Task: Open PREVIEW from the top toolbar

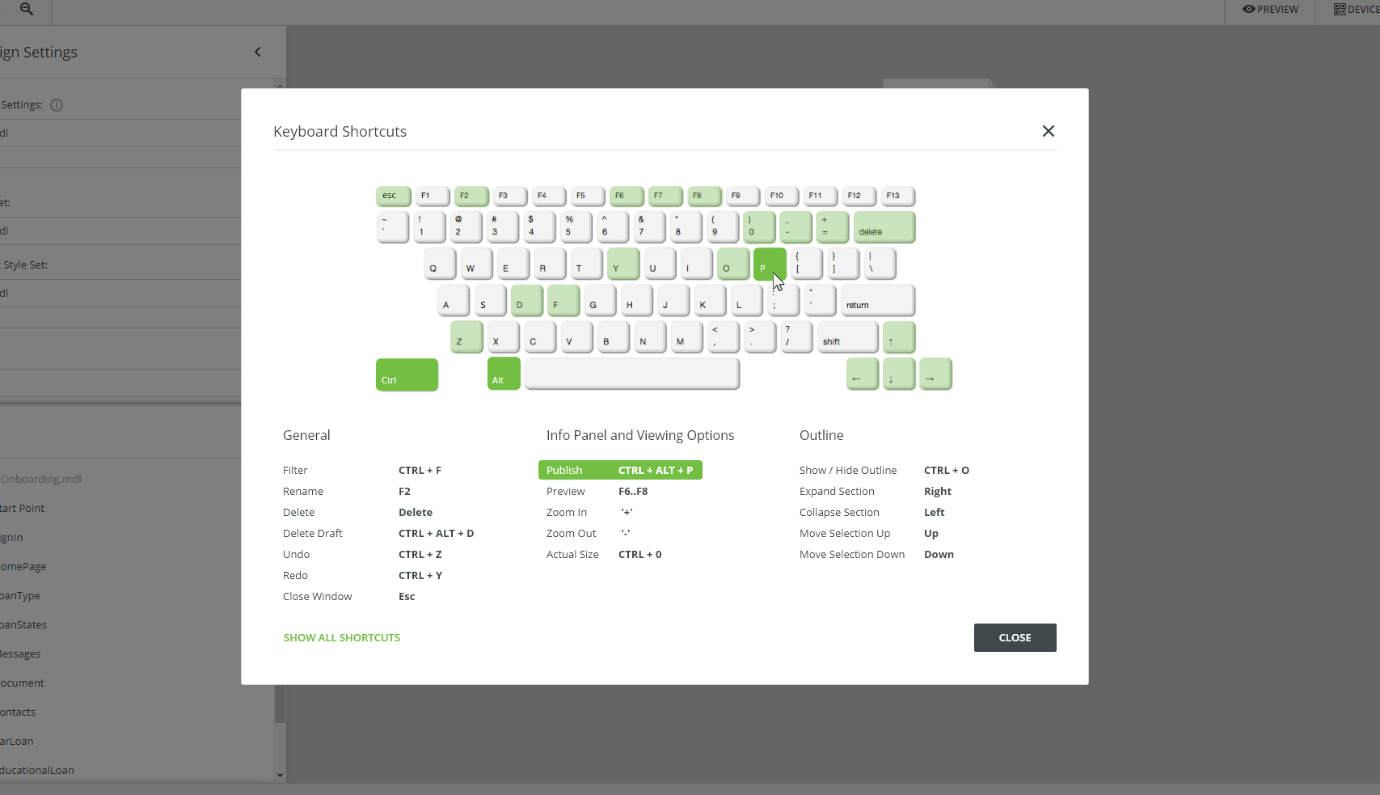Action: [1277, 9]
